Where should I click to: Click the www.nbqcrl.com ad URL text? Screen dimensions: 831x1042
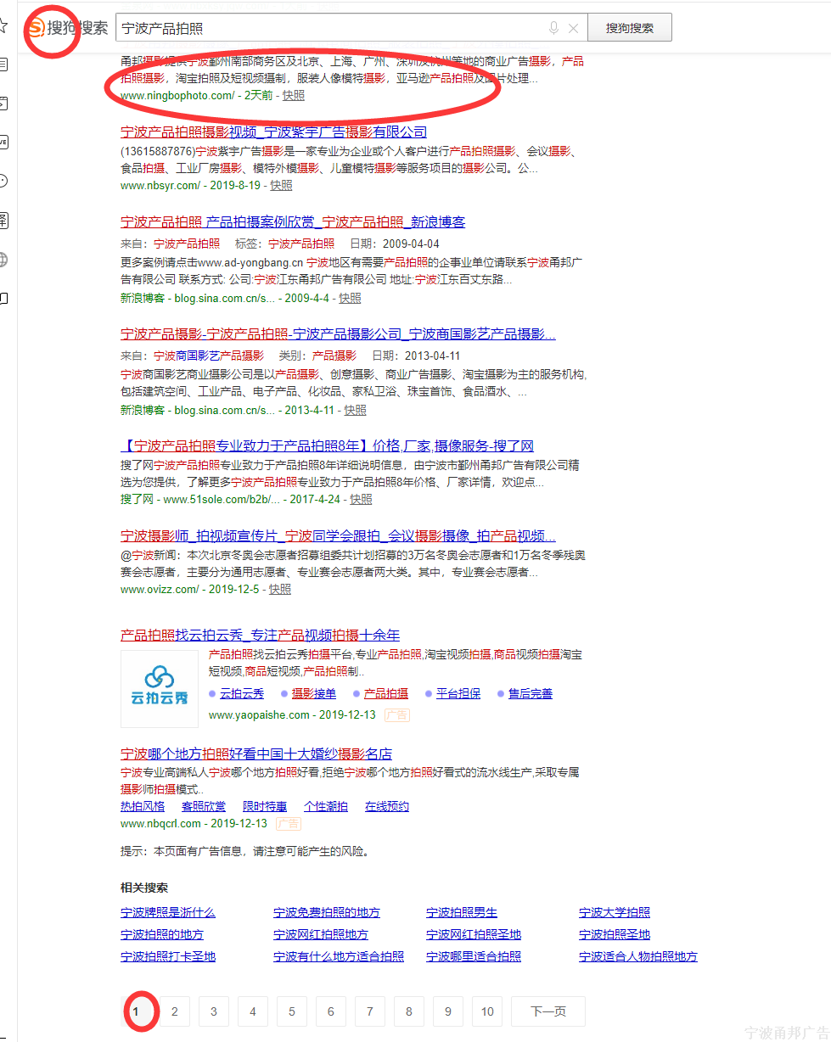point(160,824)
